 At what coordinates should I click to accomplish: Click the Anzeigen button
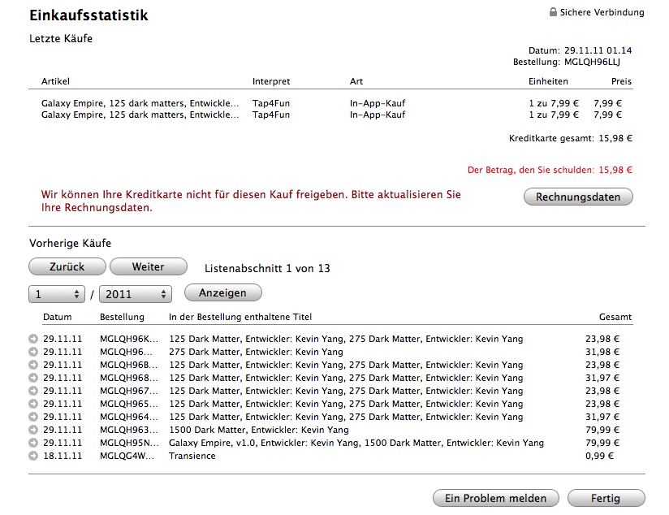coord(222,292)
